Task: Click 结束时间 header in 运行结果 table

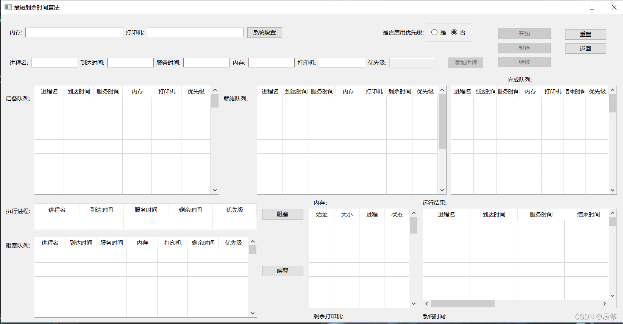Action: pos(588,215)
